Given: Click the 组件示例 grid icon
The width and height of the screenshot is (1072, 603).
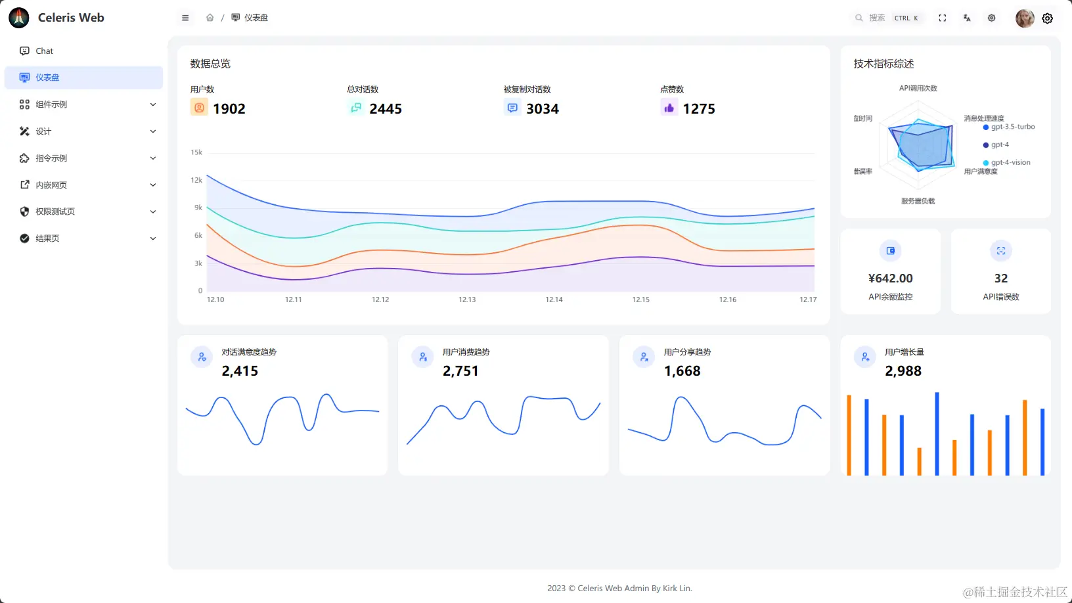Looking at the screenshot, I should pyautogui.click(x=24, y=104).
